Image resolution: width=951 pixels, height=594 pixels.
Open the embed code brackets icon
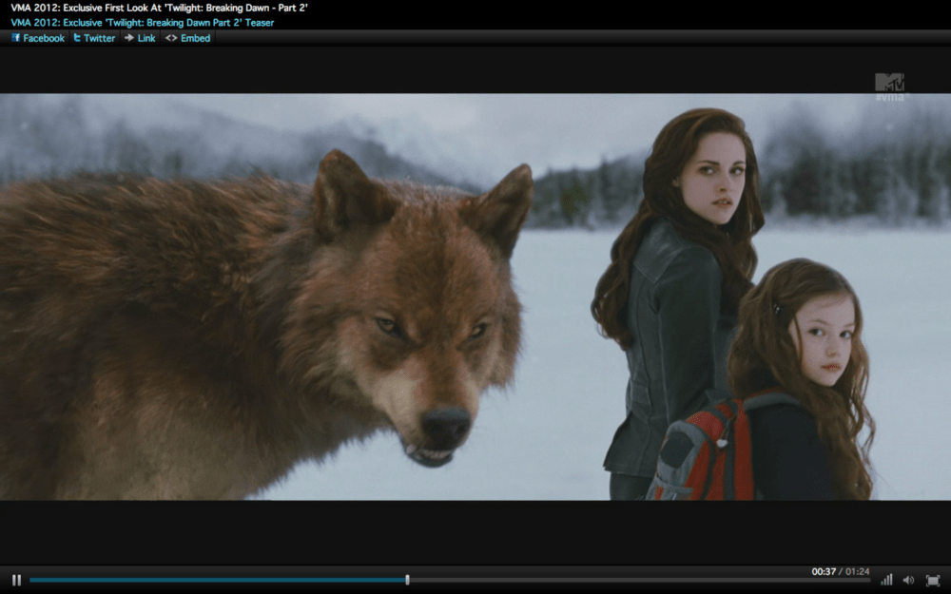170,38
